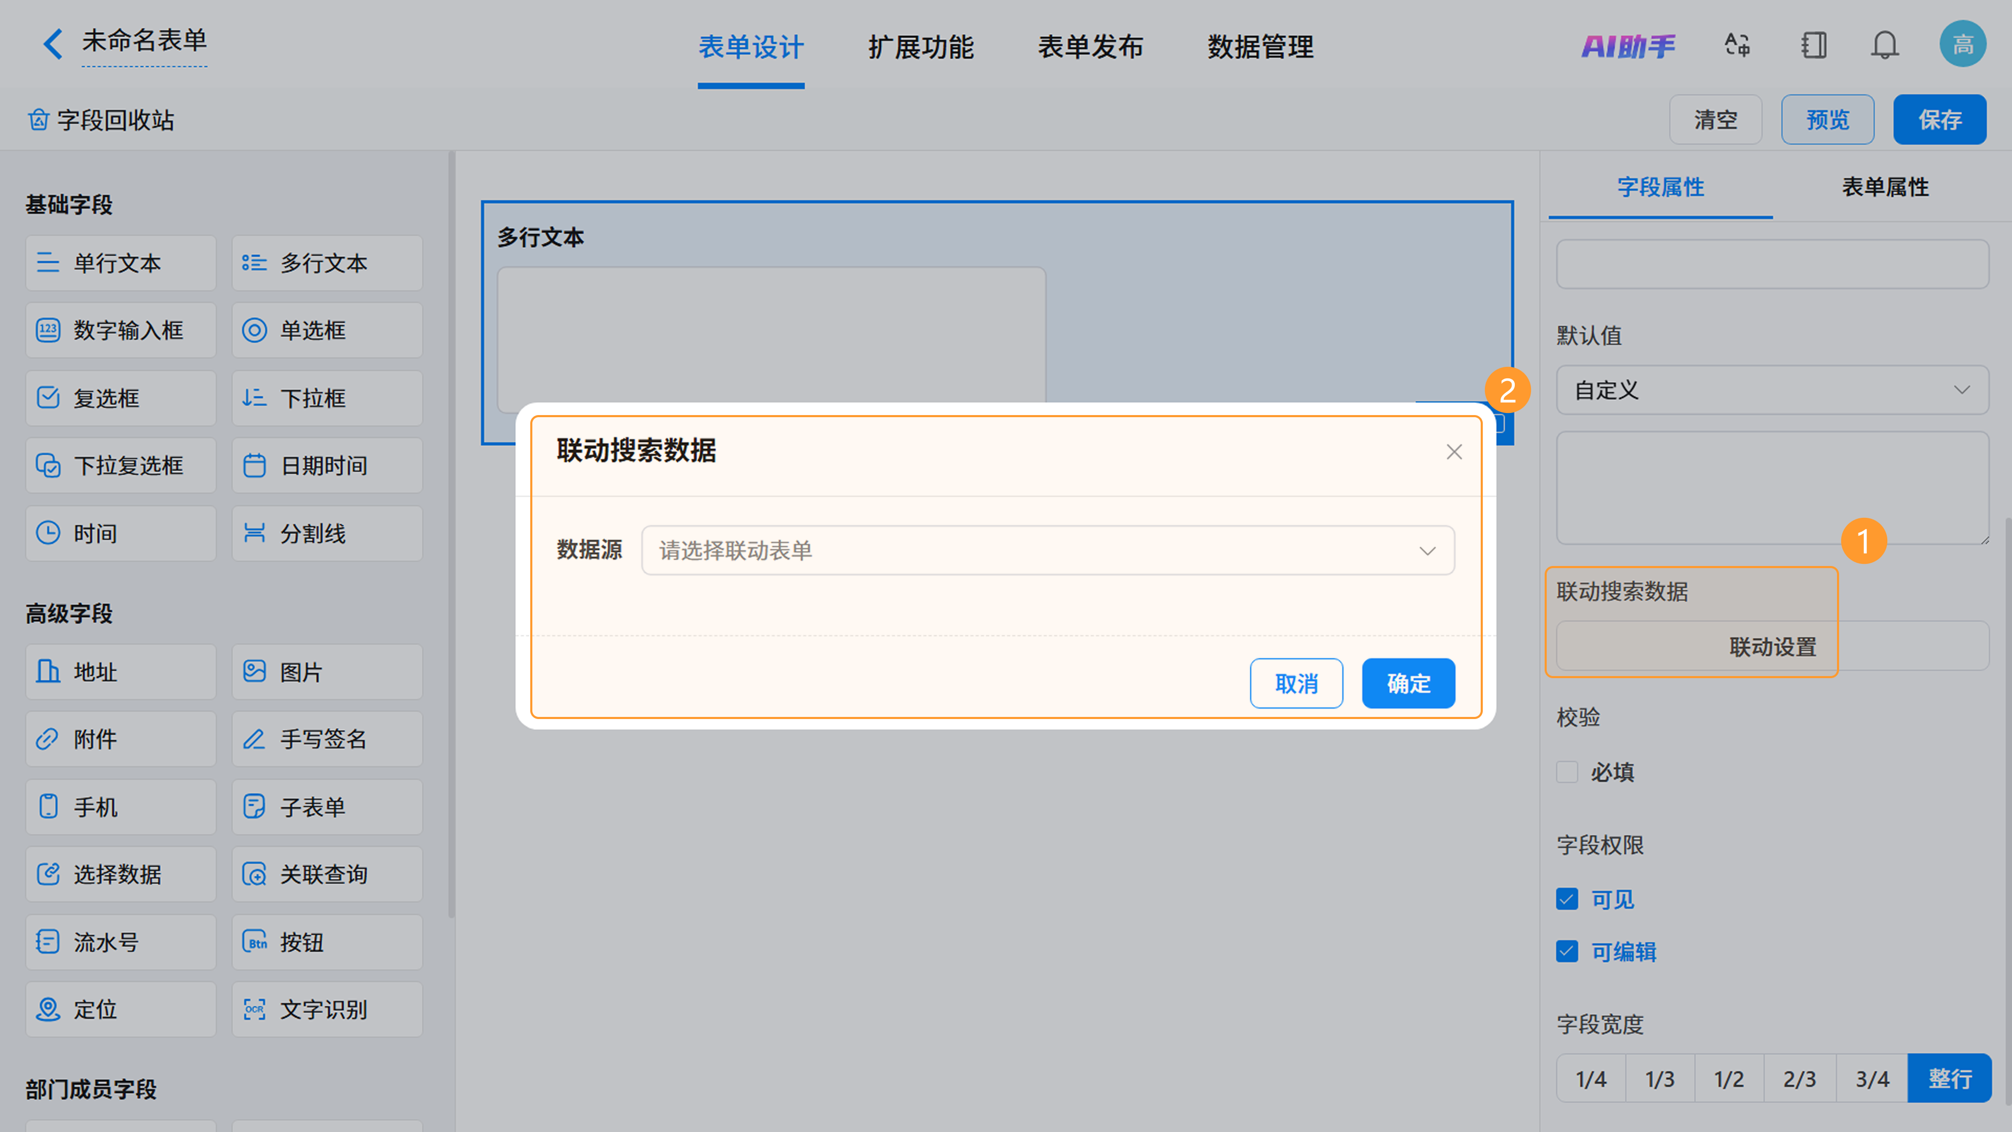Enable the 必填 checkbox

[x=1567, y=772]
